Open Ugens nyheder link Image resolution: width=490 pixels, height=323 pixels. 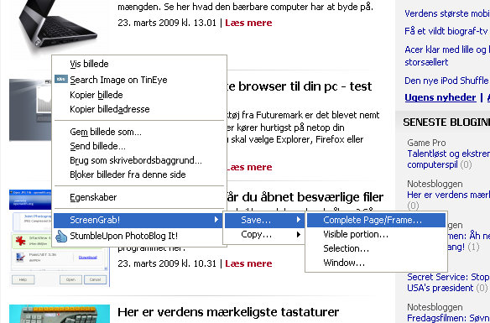point(440,97)
